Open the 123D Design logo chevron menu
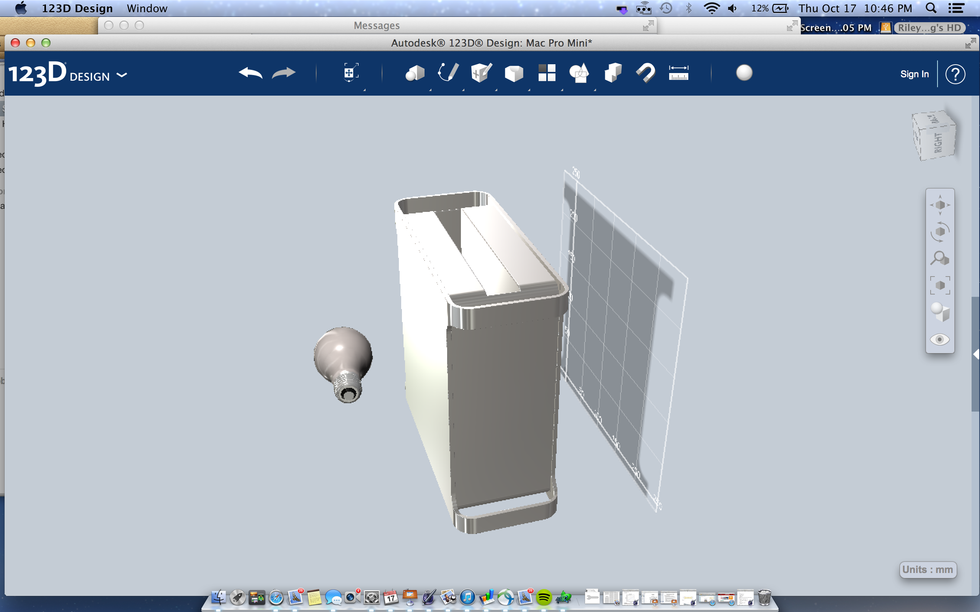 coord(122,75)
